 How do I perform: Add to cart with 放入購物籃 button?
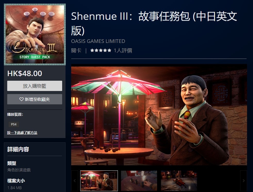click(x=35, y=86)
